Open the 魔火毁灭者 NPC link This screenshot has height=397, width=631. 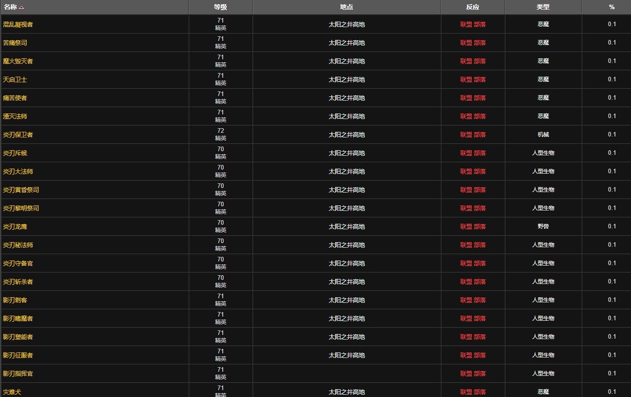point(18,61)
